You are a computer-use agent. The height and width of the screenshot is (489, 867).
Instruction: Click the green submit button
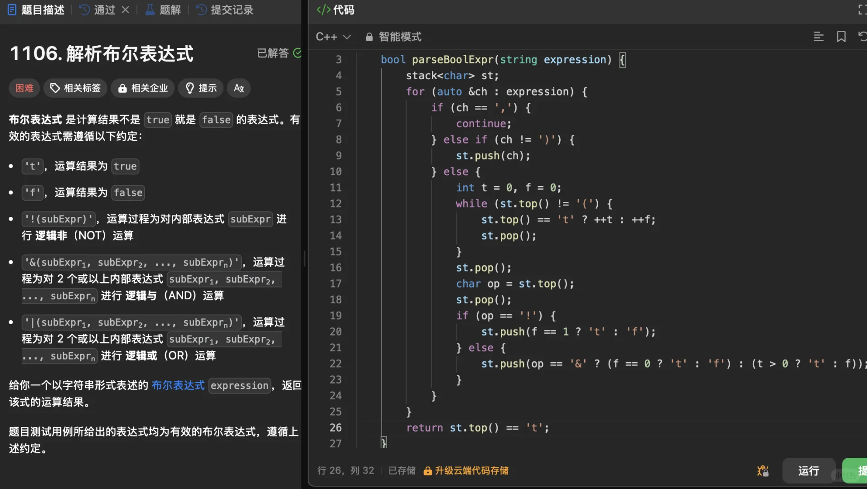tap(855, 471)
